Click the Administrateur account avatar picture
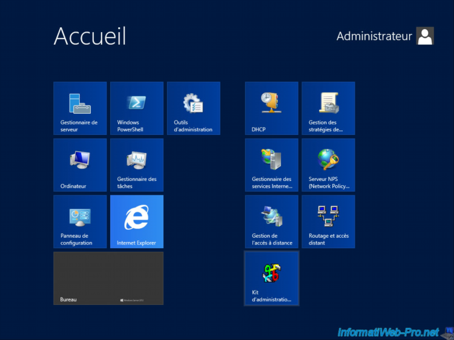The image size is (454, 340). (425, 36)
